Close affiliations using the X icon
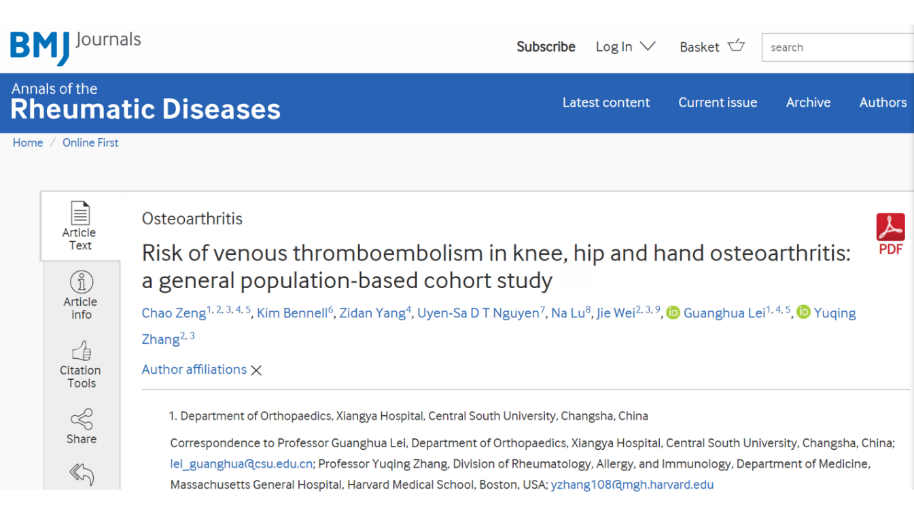This screenshot has height=507, width=914. 256,370
